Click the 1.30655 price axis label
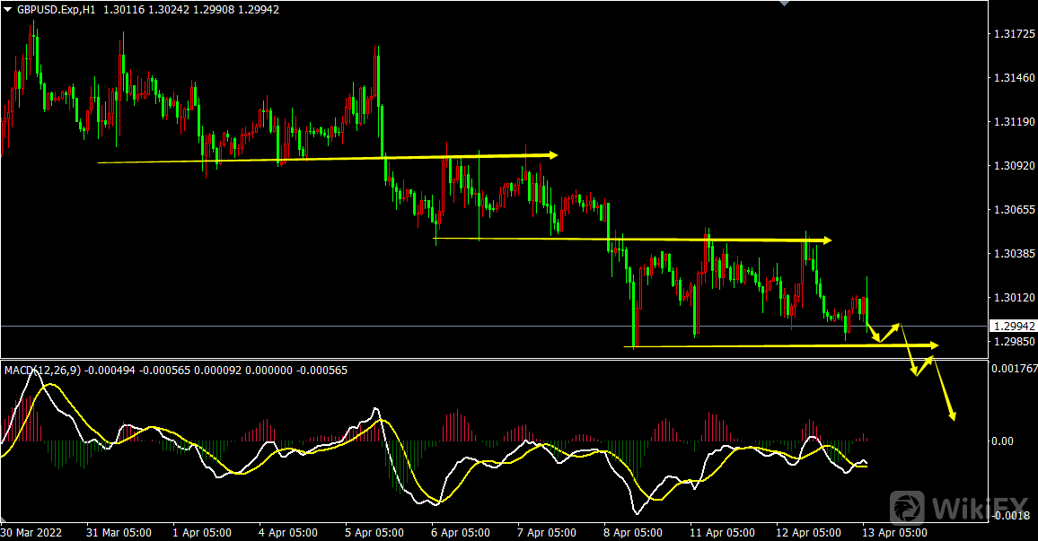Screen dimensions: 1038x541 pos(1014,210)
